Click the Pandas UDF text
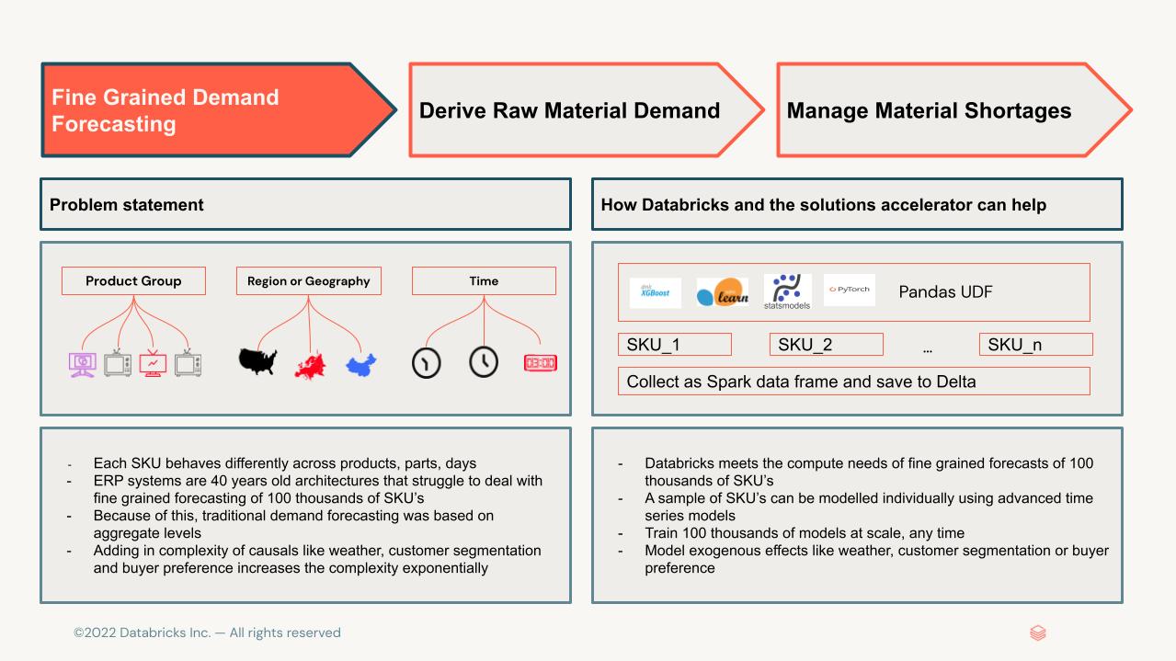The image size is (1176, 661). click(945, 292)
